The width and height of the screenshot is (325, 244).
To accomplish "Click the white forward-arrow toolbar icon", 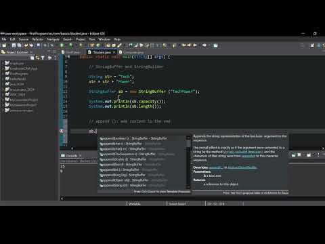I will click(204, 45).
